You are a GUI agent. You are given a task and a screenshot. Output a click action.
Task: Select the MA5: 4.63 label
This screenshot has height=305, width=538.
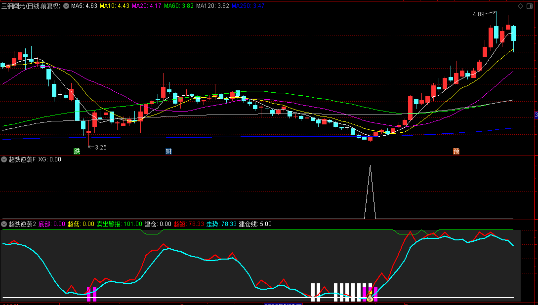coord(84,6)
